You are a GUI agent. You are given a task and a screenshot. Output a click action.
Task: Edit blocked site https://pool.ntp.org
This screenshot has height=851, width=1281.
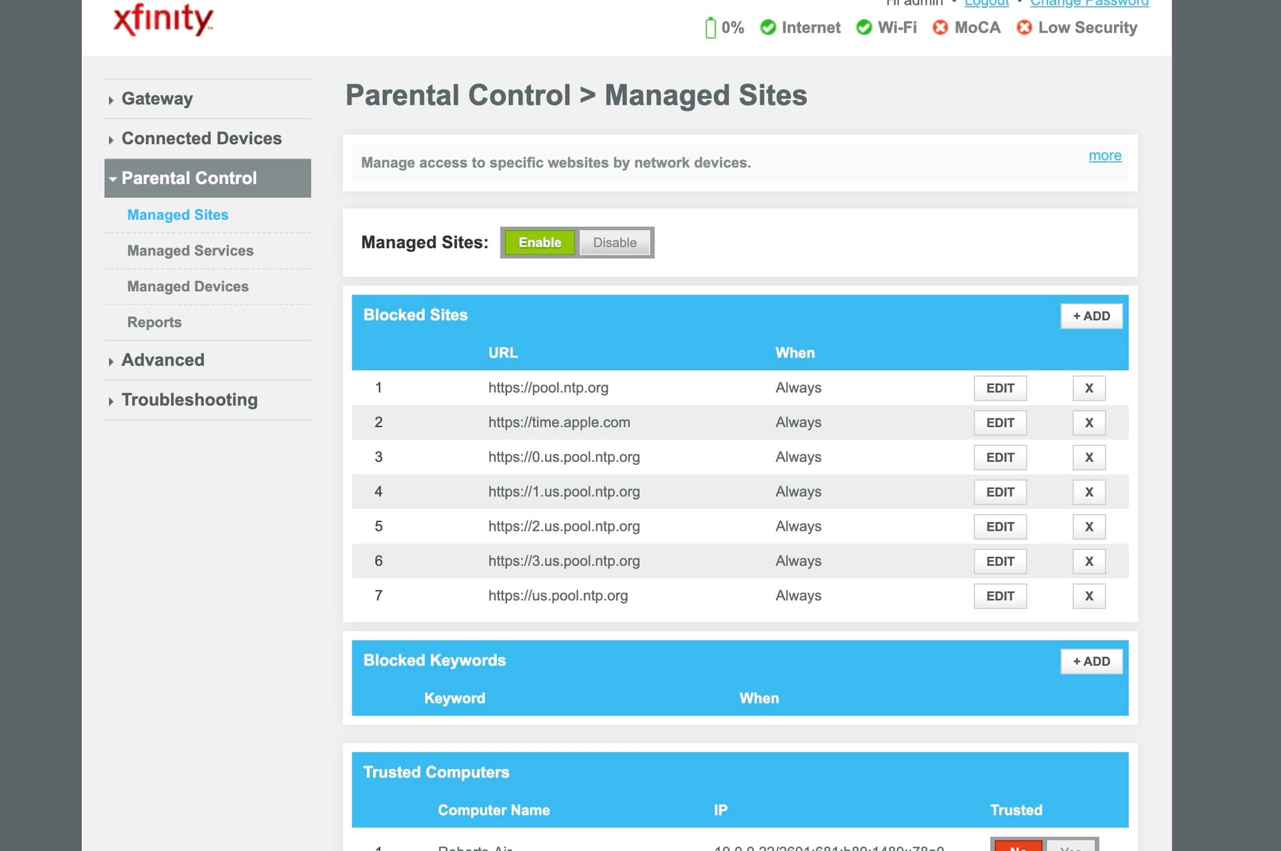point(1000,388)
